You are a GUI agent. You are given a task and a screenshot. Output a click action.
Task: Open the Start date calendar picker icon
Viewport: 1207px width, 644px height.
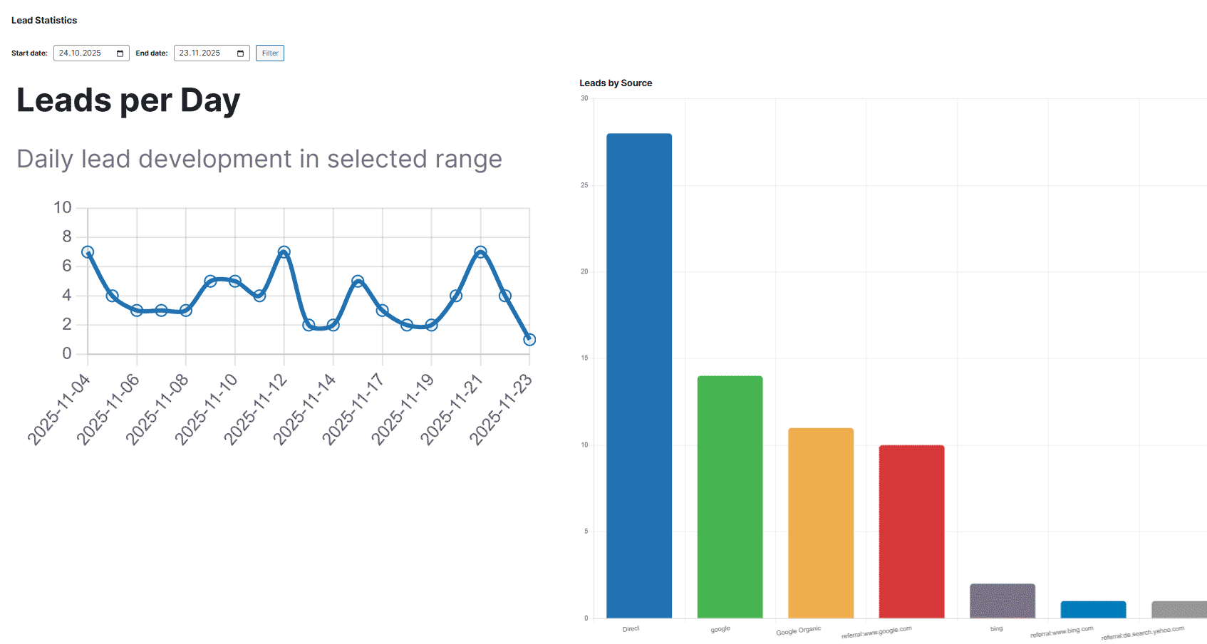point(120,53)
